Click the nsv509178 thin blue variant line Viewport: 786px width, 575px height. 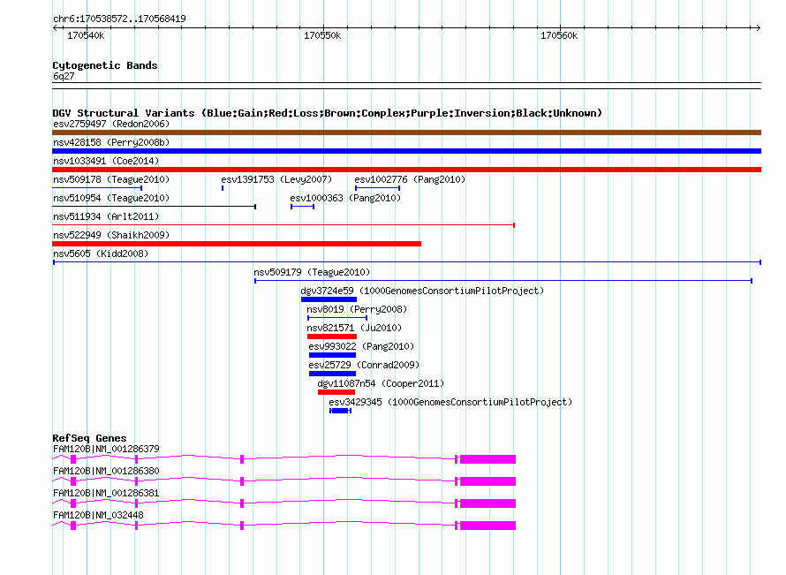[x=97, y=188]
